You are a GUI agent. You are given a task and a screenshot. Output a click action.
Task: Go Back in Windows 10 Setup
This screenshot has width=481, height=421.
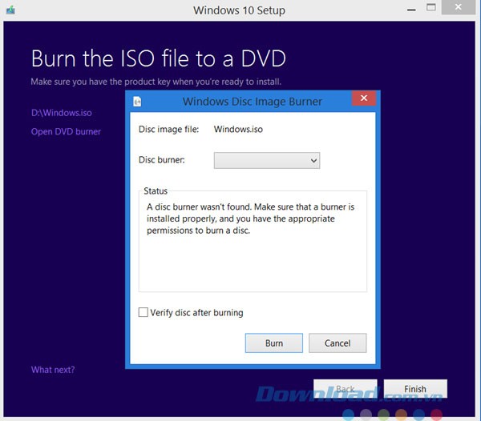pos(346,389)
